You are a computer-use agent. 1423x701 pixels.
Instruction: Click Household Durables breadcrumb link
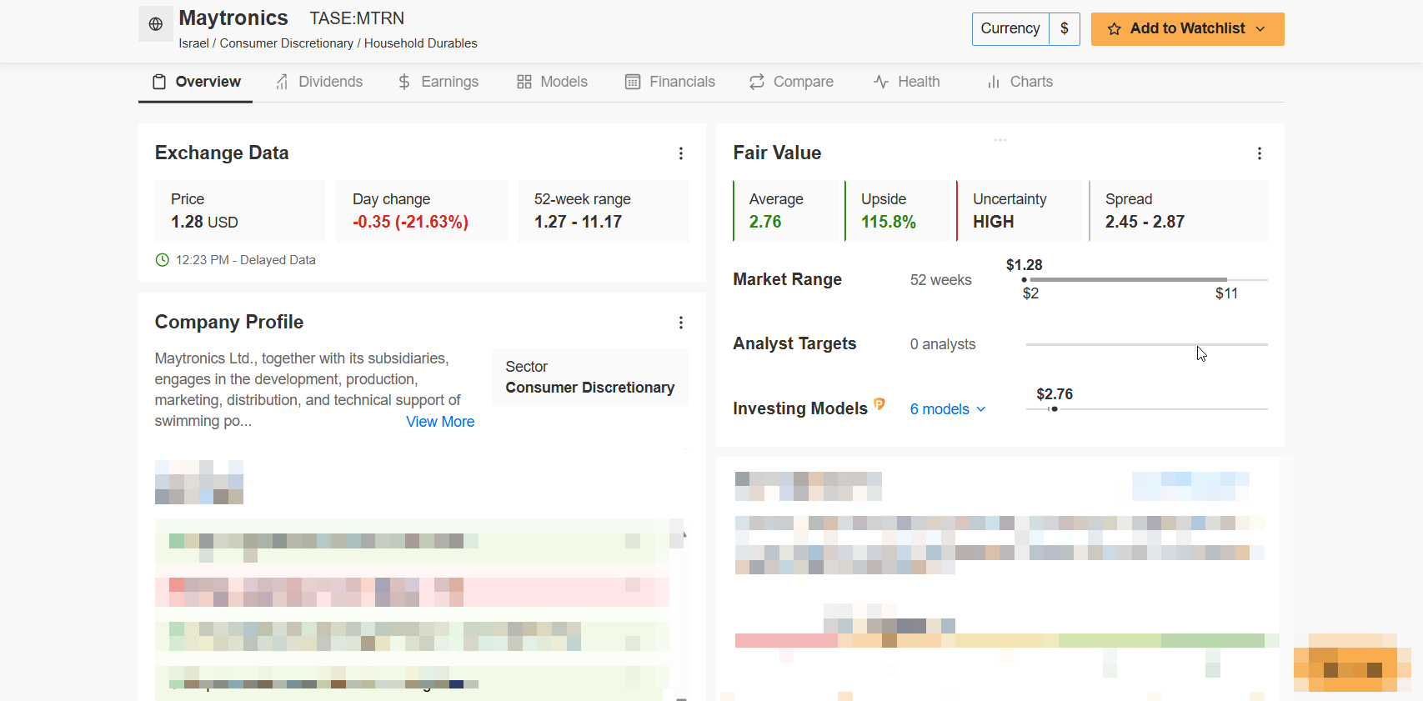pyautogui.click(x=421, y=43)
